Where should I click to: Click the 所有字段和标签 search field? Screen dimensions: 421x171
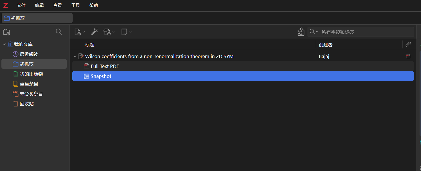[x=366, y=32]
